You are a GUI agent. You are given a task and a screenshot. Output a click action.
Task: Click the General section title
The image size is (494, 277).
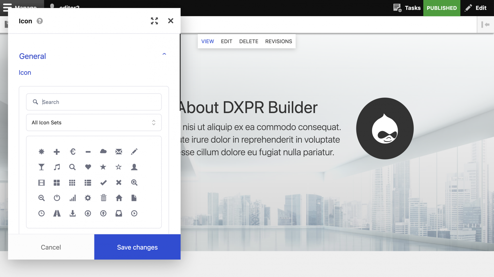coord(32,56)
